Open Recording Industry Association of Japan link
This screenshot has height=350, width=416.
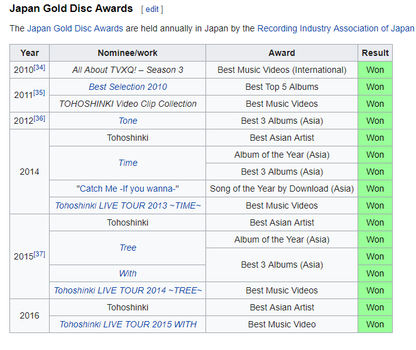(x=336, y=28)
